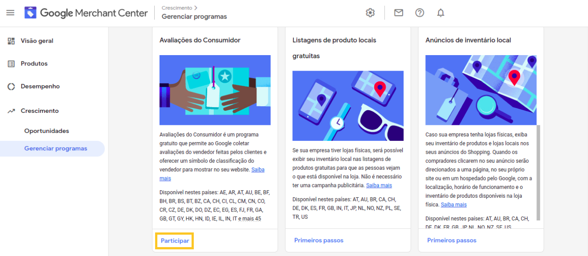Click the Crescimento trend arrow icon

11,111
